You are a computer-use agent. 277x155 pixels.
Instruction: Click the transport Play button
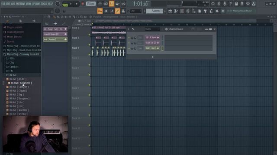click(71, 4)
